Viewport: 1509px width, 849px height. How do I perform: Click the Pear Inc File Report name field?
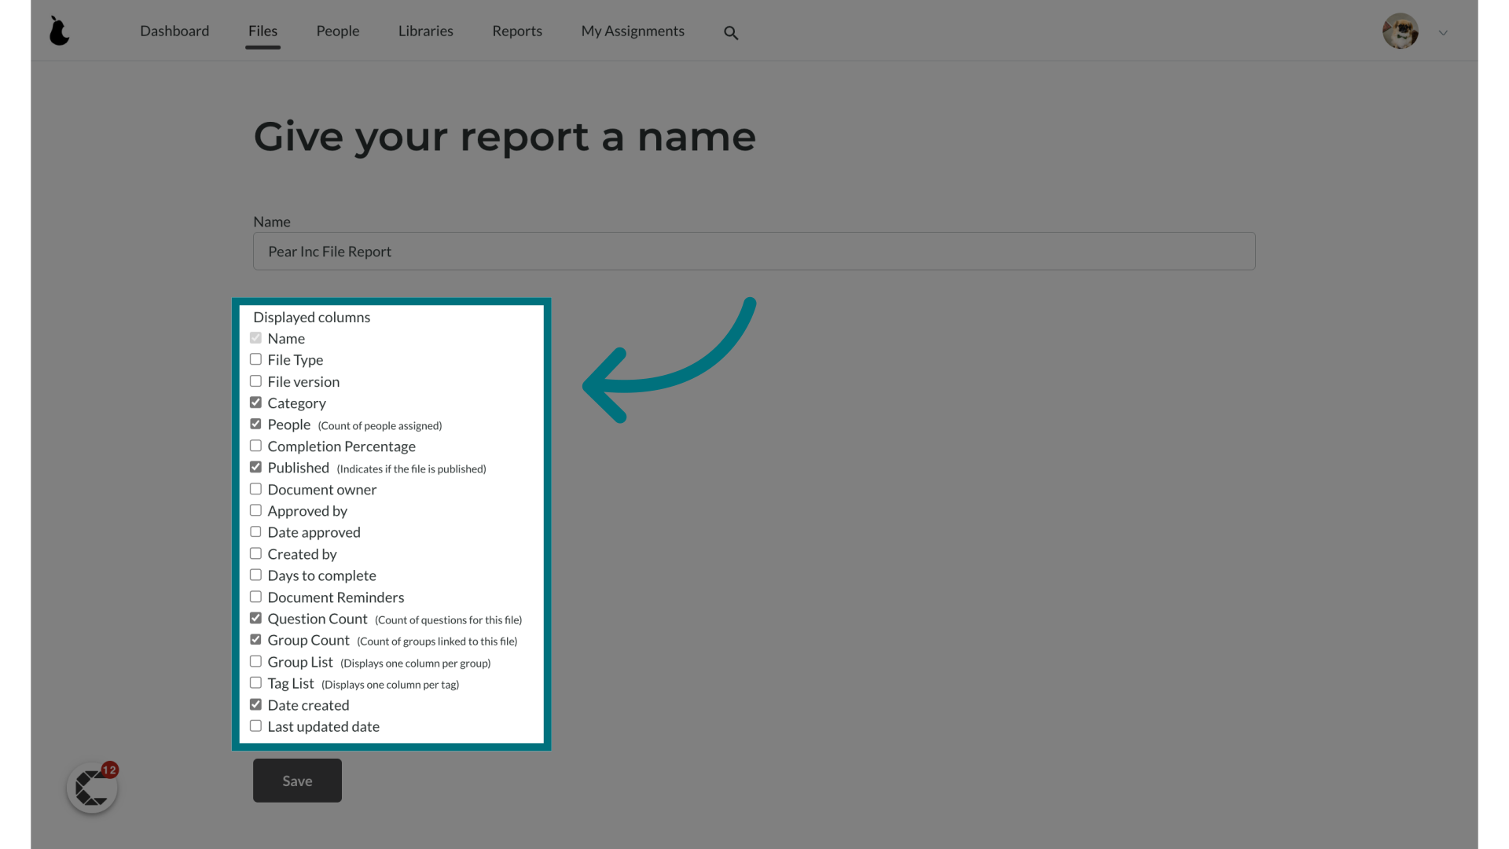(754, 251)
